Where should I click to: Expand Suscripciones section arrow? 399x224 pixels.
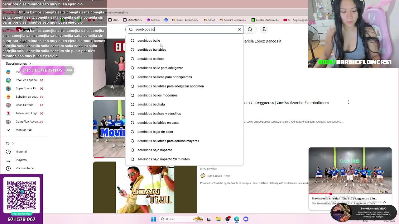pyautogui.click(x=30, y=64)
